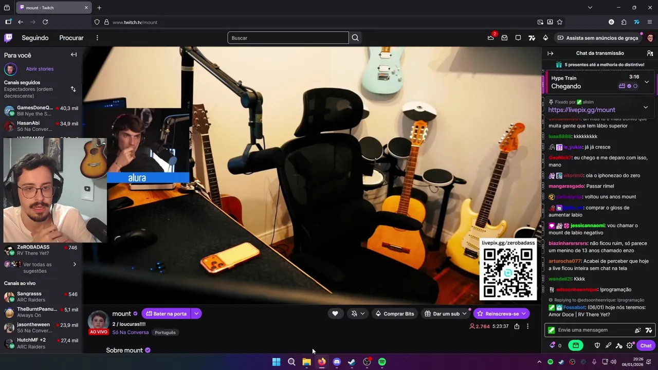Open Spotify from the taskbar
658x370 pixels.
point(382,362)
